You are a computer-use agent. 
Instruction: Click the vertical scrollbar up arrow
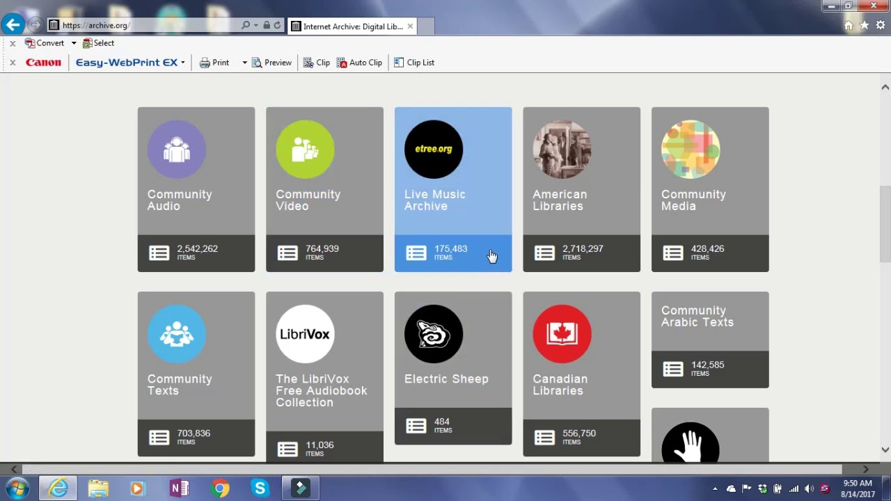click(x=885, y=87)
